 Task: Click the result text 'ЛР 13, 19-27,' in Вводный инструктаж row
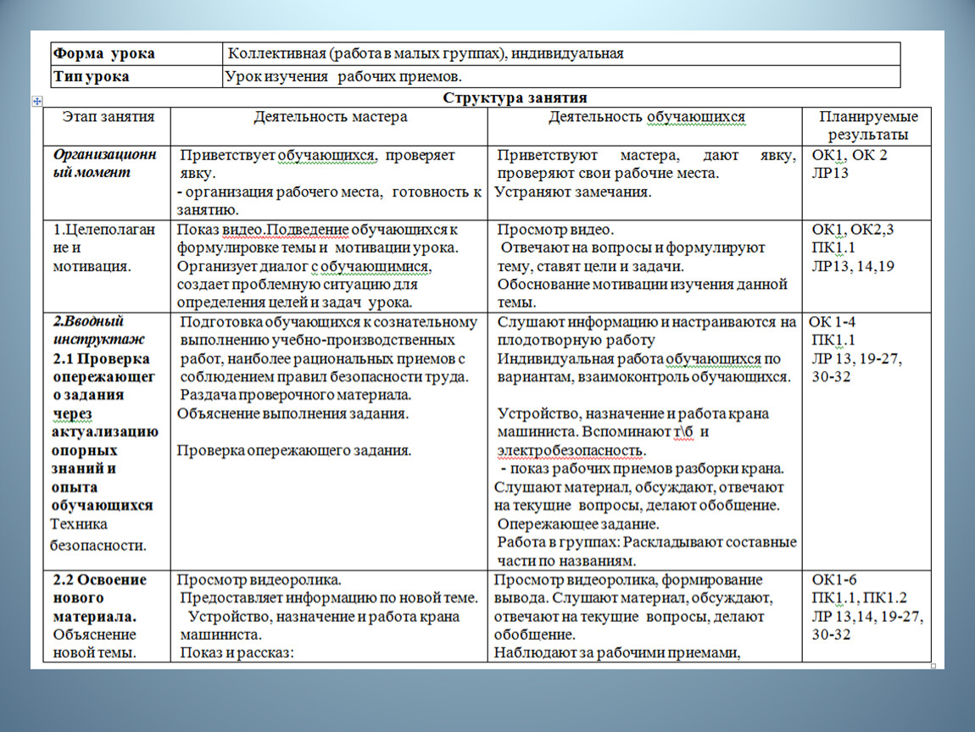(857, 358)
